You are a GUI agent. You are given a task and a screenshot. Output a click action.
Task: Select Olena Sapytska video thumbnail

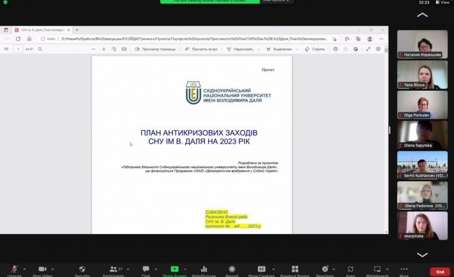pos(422,135)
